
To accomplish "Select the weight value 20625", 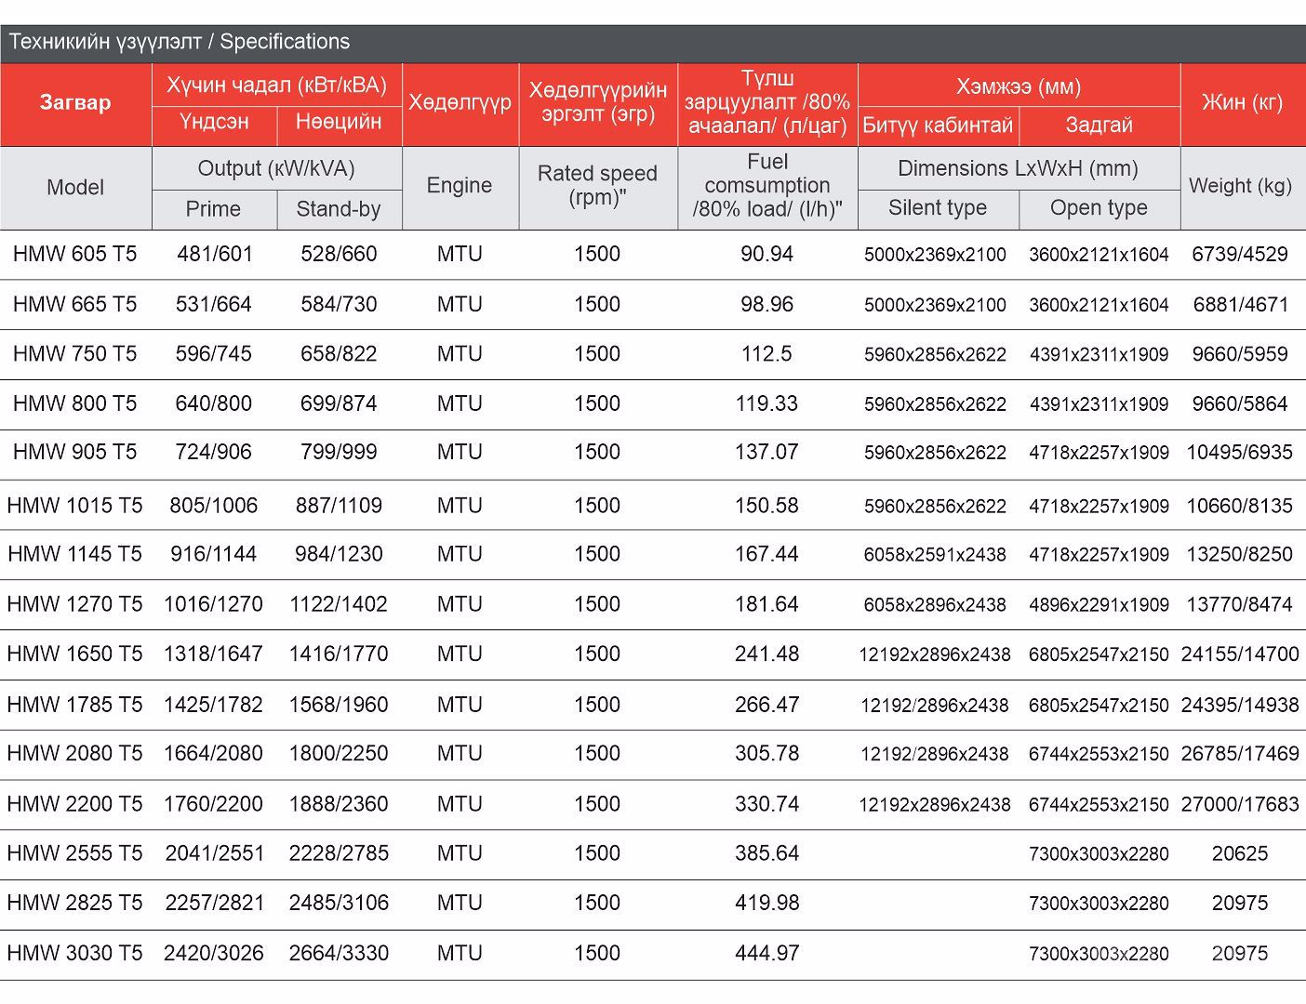I will [x=1240, y=853].
